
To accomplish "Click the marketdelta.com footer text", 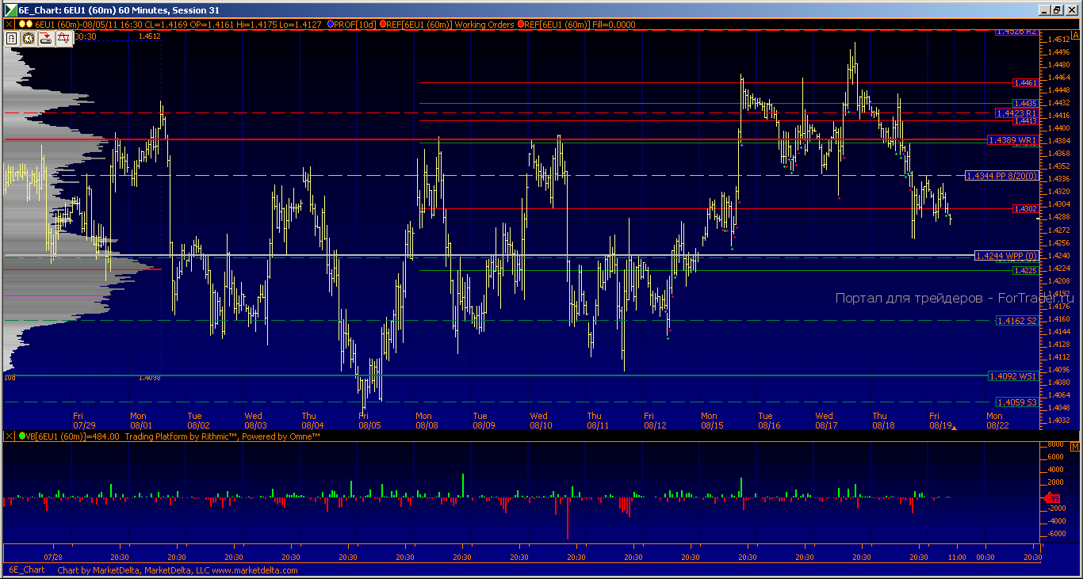I will [254, 570].
